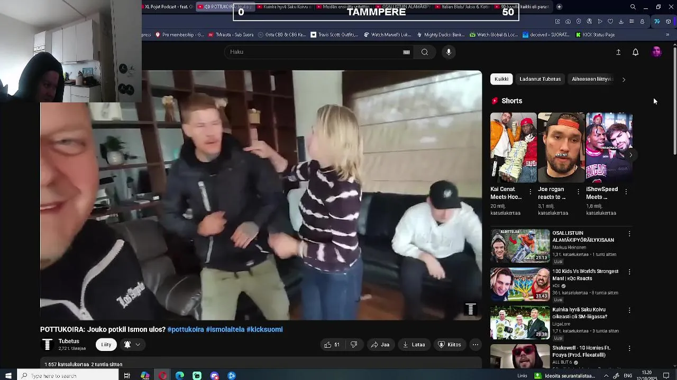Open YouTube notifications bell
The width and height of the screenshot is (677, 380).
tap(636, 52)
